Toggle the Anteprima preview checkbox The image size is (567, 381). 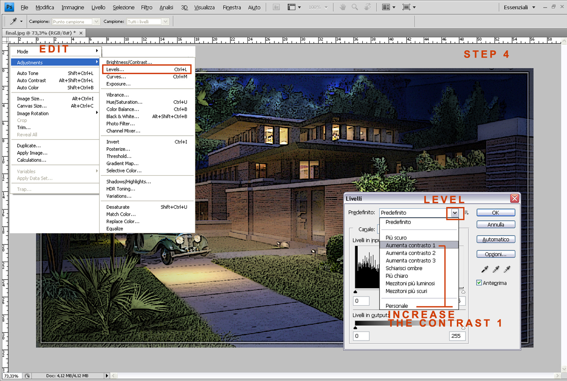[x=479, y=282]
